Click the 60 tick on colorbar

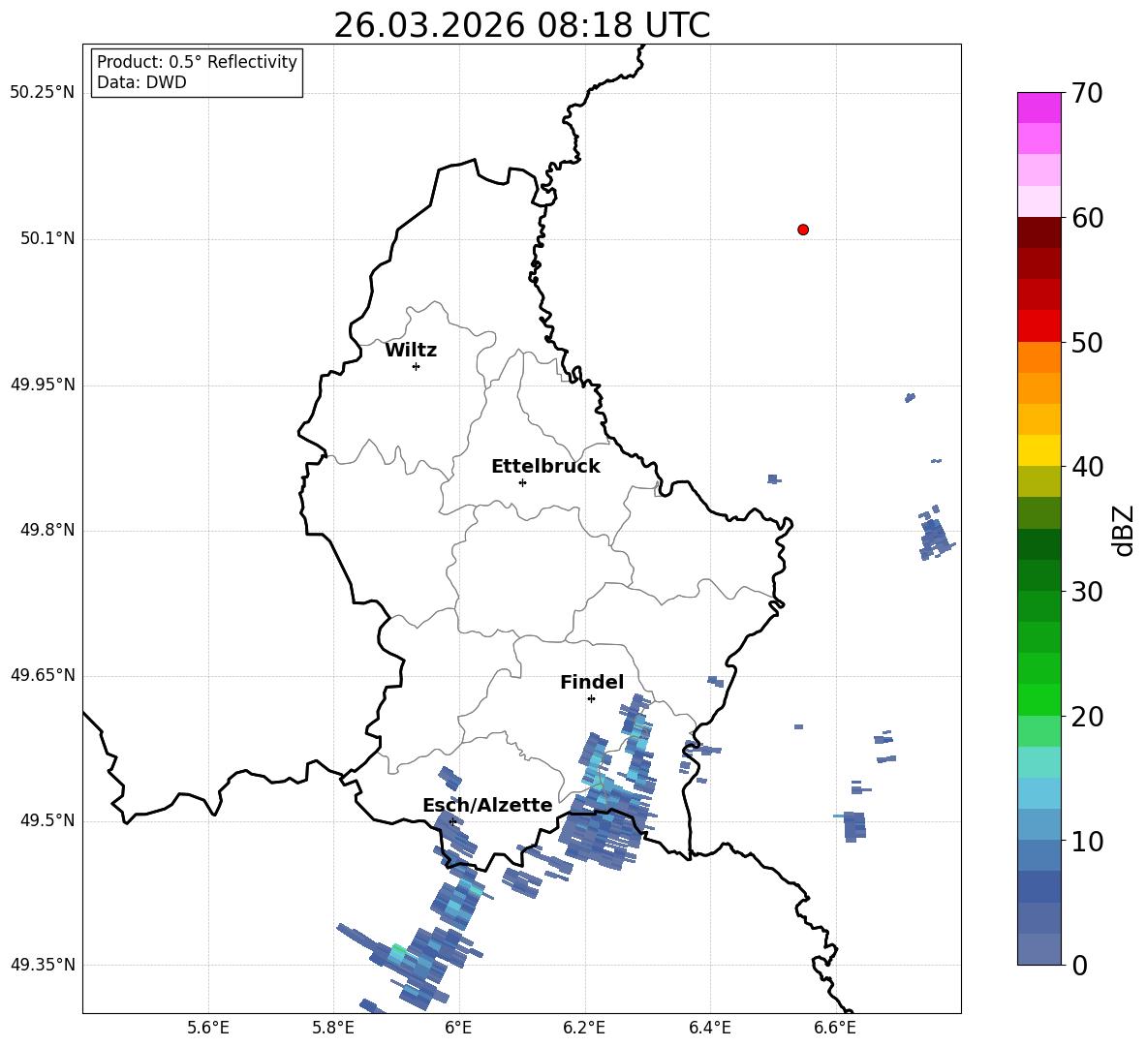(x=1087, y=218)
